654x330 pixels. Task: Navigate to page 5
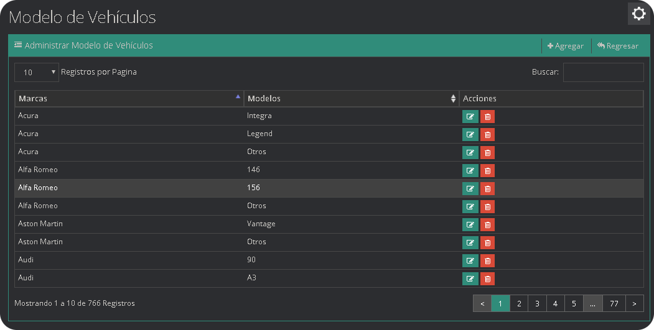click(574, 304)
